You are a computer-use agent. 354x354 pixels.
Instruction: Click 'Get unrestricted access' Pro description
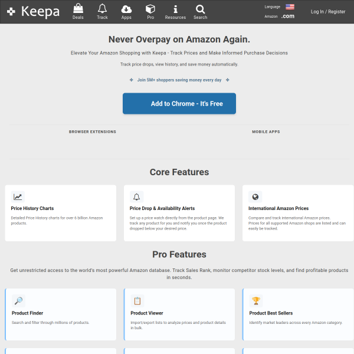click(179, 274)
